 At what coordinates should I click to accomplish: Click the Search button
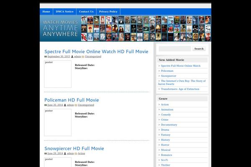(199, 49)
